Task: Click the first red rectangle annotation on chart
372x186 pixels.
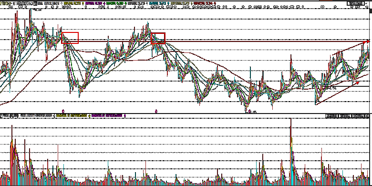Action: pos(70,38)
